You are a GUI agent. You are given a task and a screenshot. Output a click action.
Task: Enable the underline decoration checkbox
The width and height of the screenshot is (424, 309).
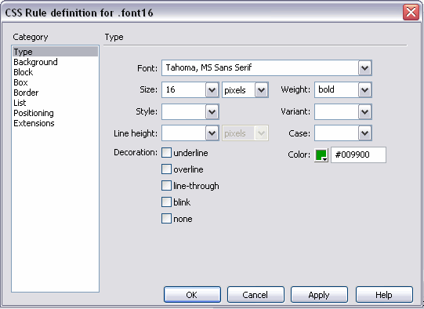166,153
